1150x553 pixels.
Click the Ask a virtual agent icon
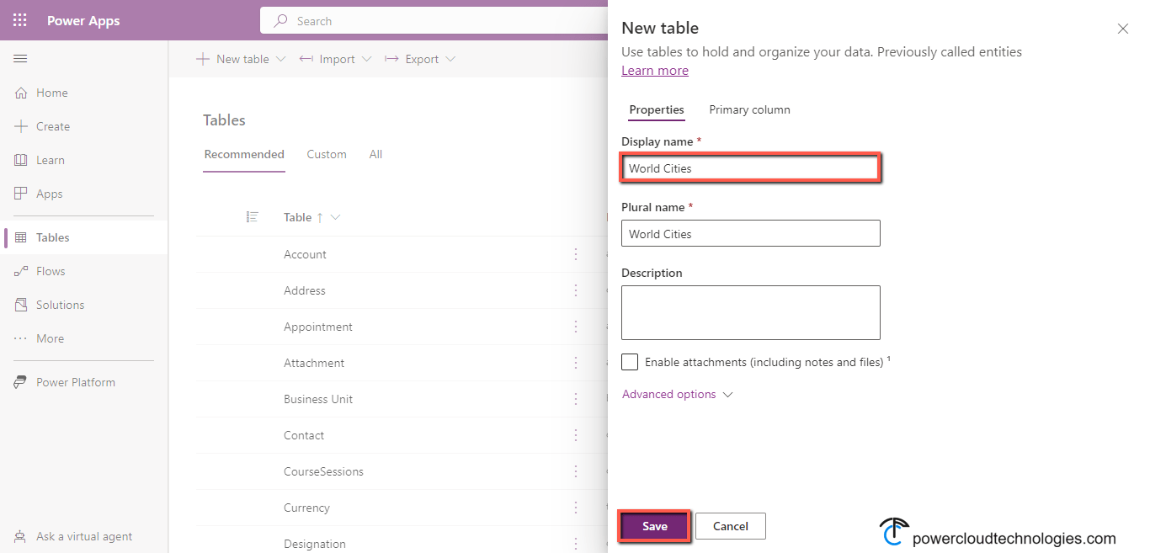click(x=21, y=536)
